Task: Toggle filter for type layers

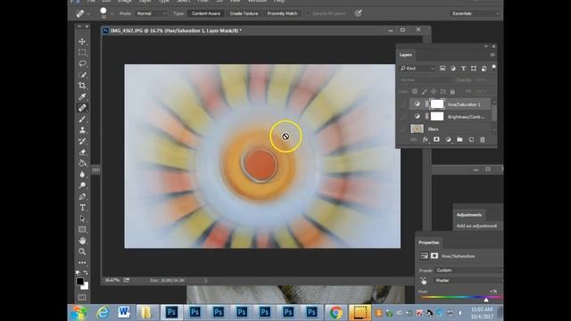Action: coord(463,69)
